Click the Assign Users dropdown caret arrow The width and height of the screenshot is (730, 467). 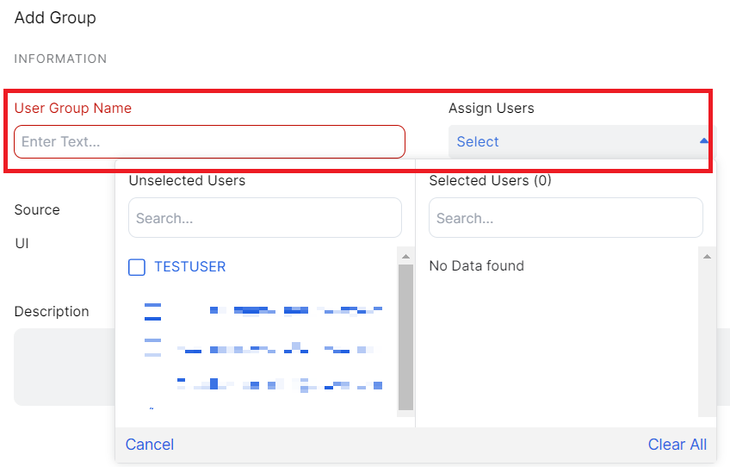tap(703, 140)
